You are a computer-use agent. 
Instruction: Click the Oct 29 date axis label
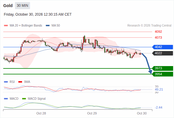point(92,113)
